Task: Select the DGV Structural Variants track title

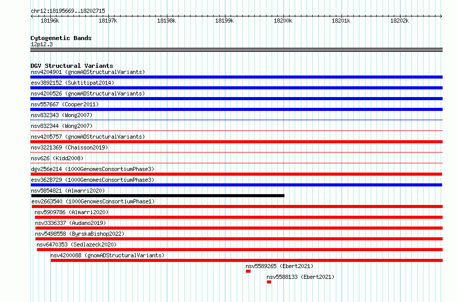Action: (x=72, y=66)
